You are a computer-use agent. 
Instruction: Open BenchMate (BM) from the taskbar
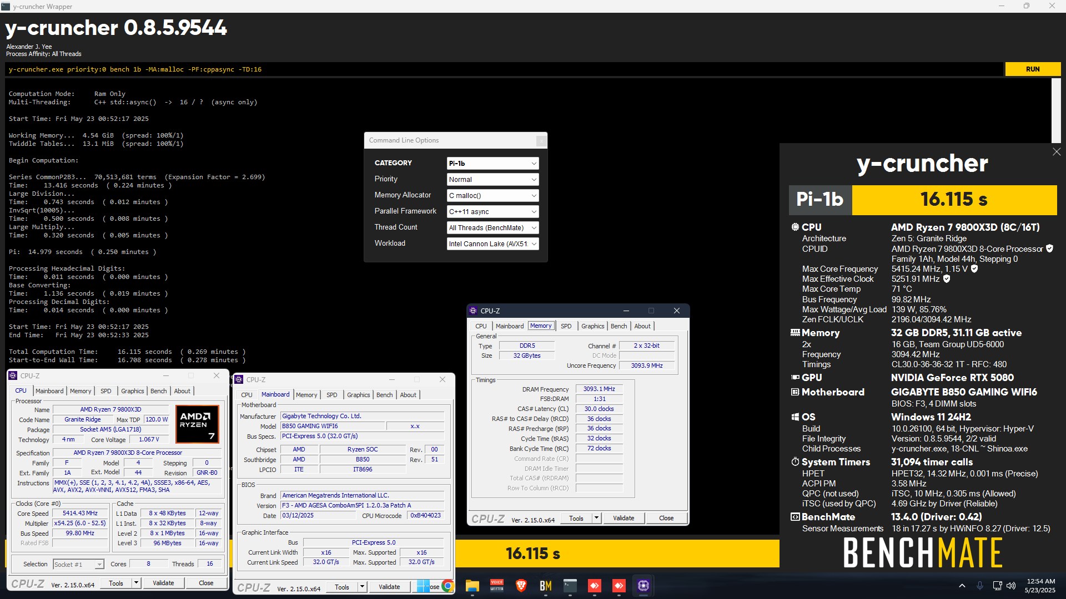pyautogui.click(x=546, y=586)
